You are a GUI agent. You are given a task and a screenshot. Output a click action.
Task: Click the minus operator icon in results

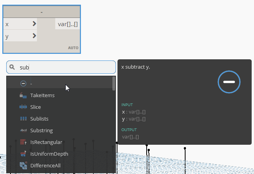pos(23,83)
